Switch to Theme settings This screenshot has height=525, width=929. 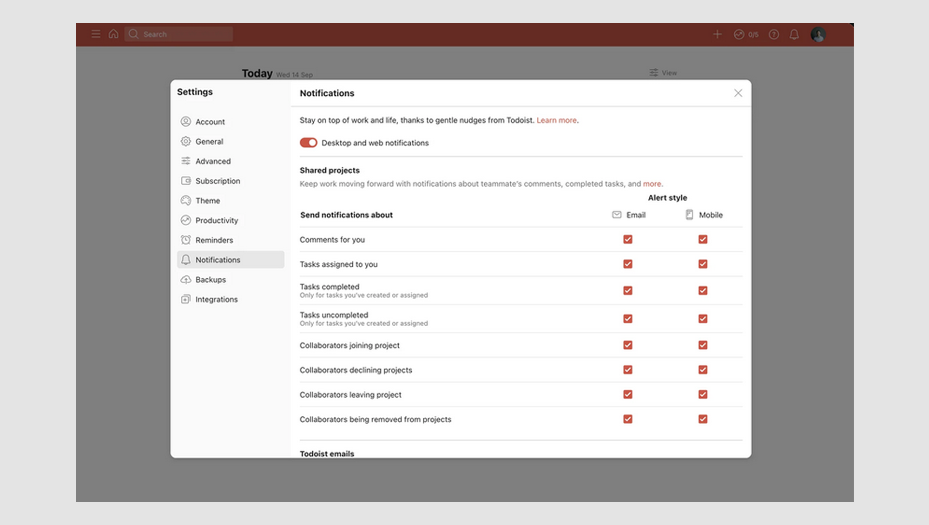coord(207,201)
